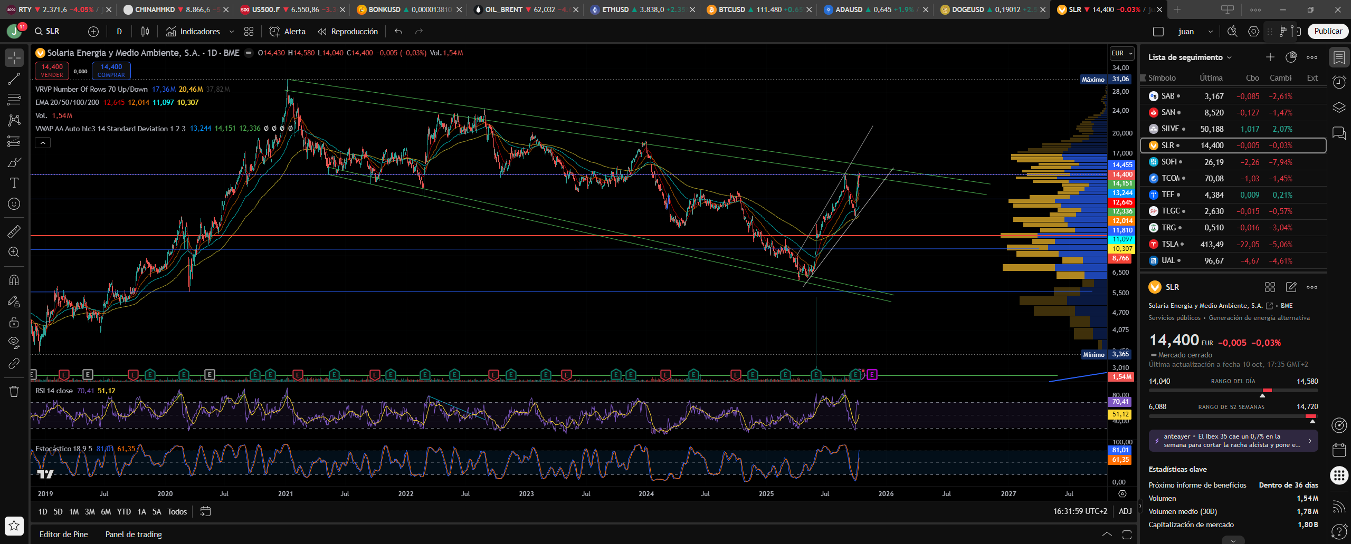Screen dimensions: 1351x544
Task: Click the Publicar button
Action: tap(1328, 32)
